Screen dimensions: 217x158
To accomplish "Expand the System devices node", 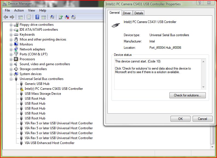I will click(x=11, y=74).
